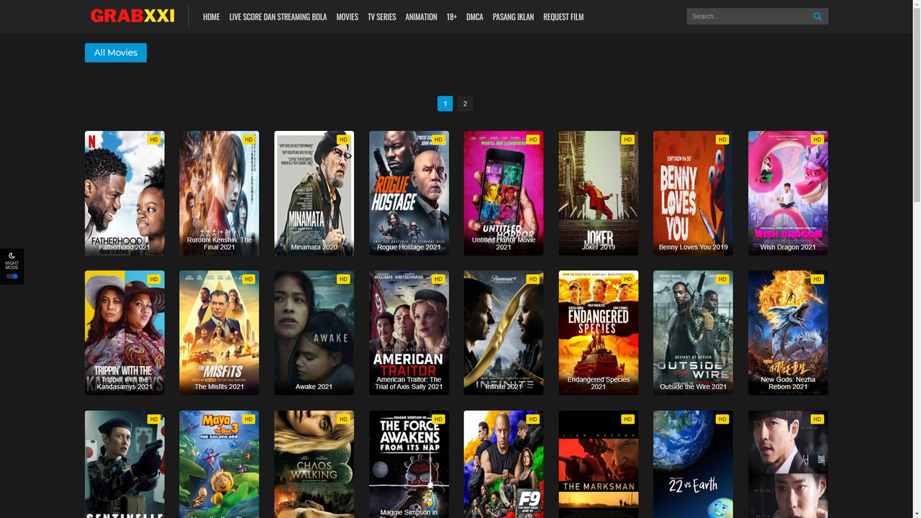Screen dimensions: 921x518
Task: Click the GRABXXI site logo
Action: [x=132, y=16]
